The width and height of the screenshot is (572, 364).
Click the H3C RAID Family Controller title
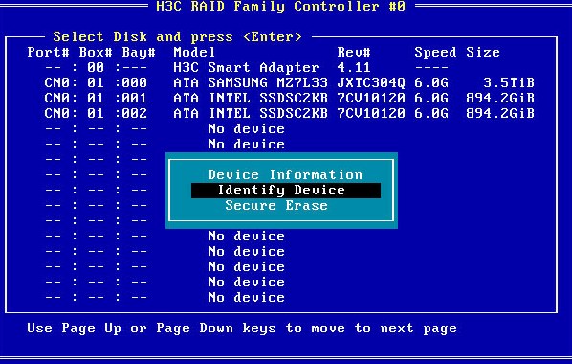(x=281, y=6)
